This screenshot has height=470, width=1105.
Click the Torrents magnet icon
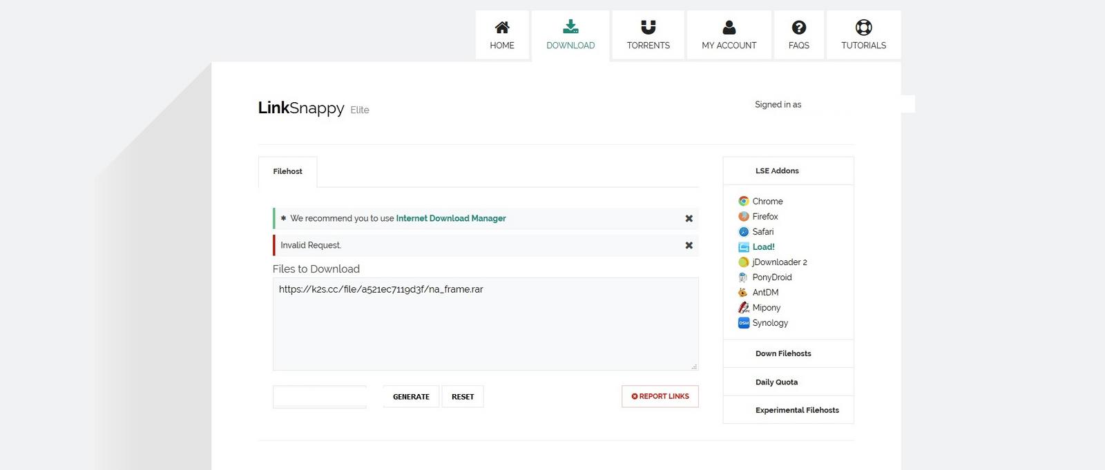(x=648, y=27)
